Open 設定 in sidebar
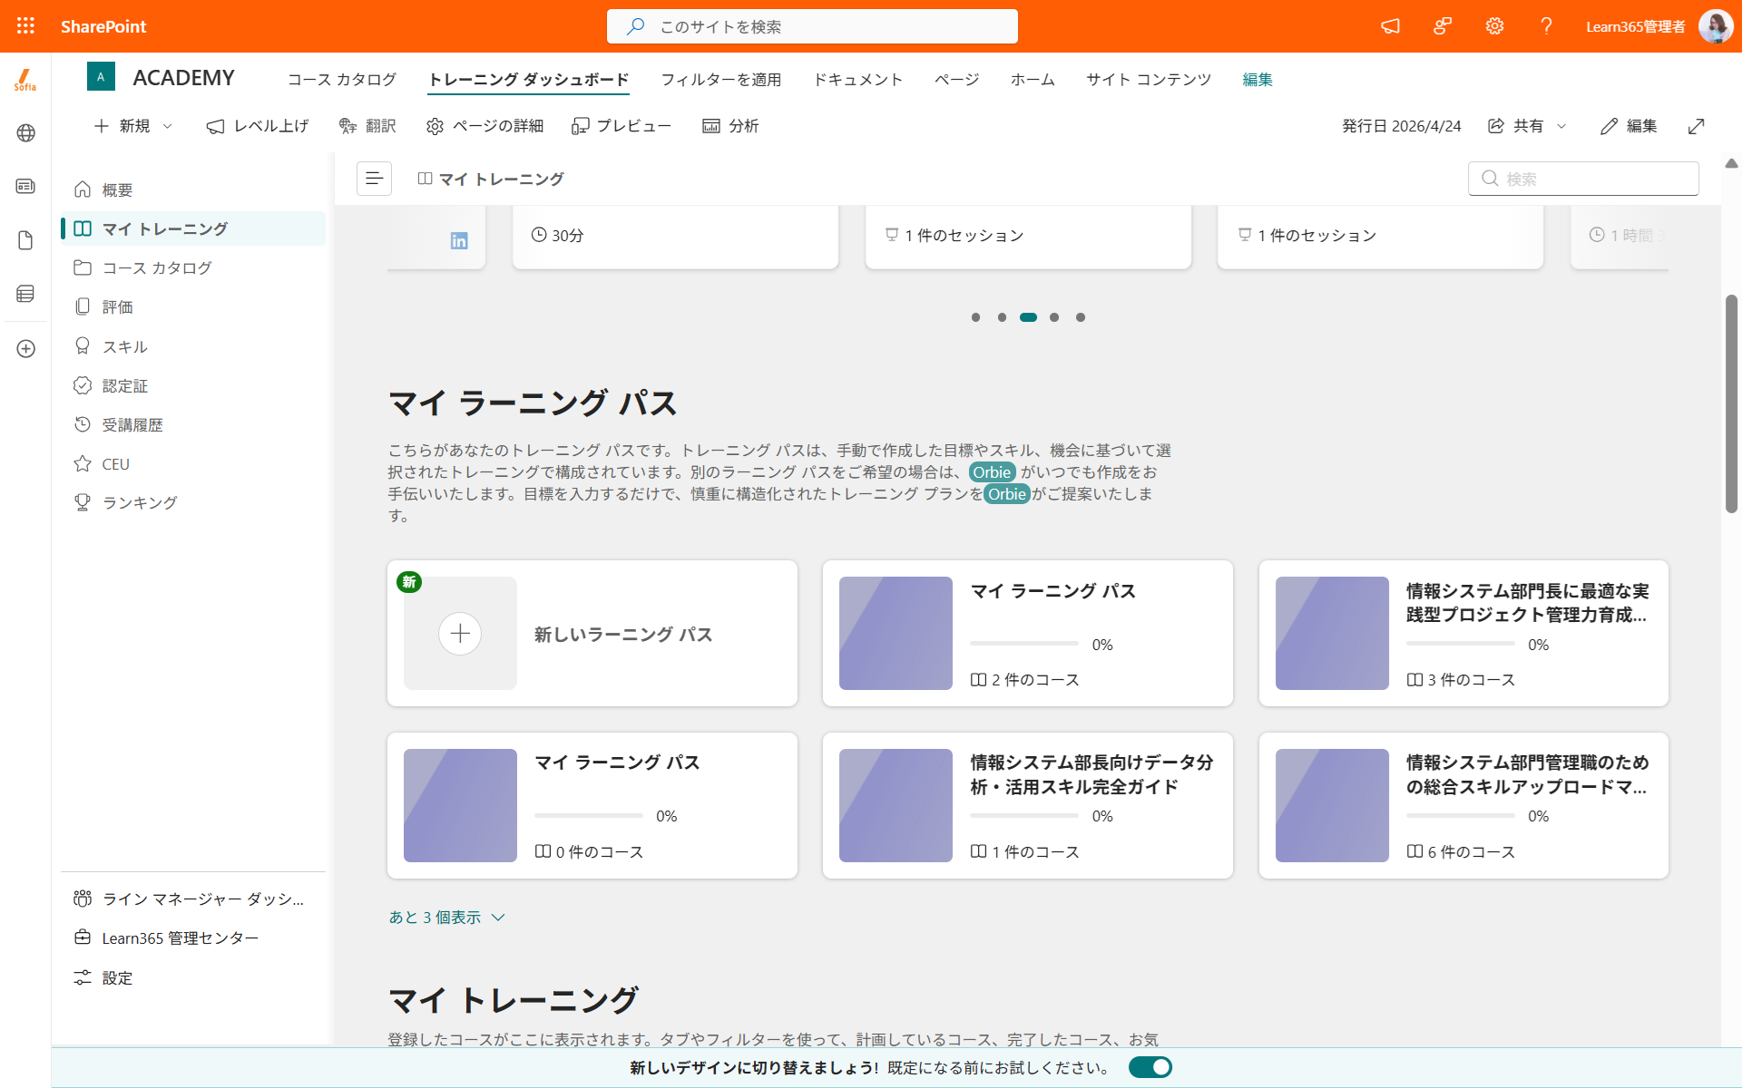Screen dimensions: 1742x1088 (193, 977)
